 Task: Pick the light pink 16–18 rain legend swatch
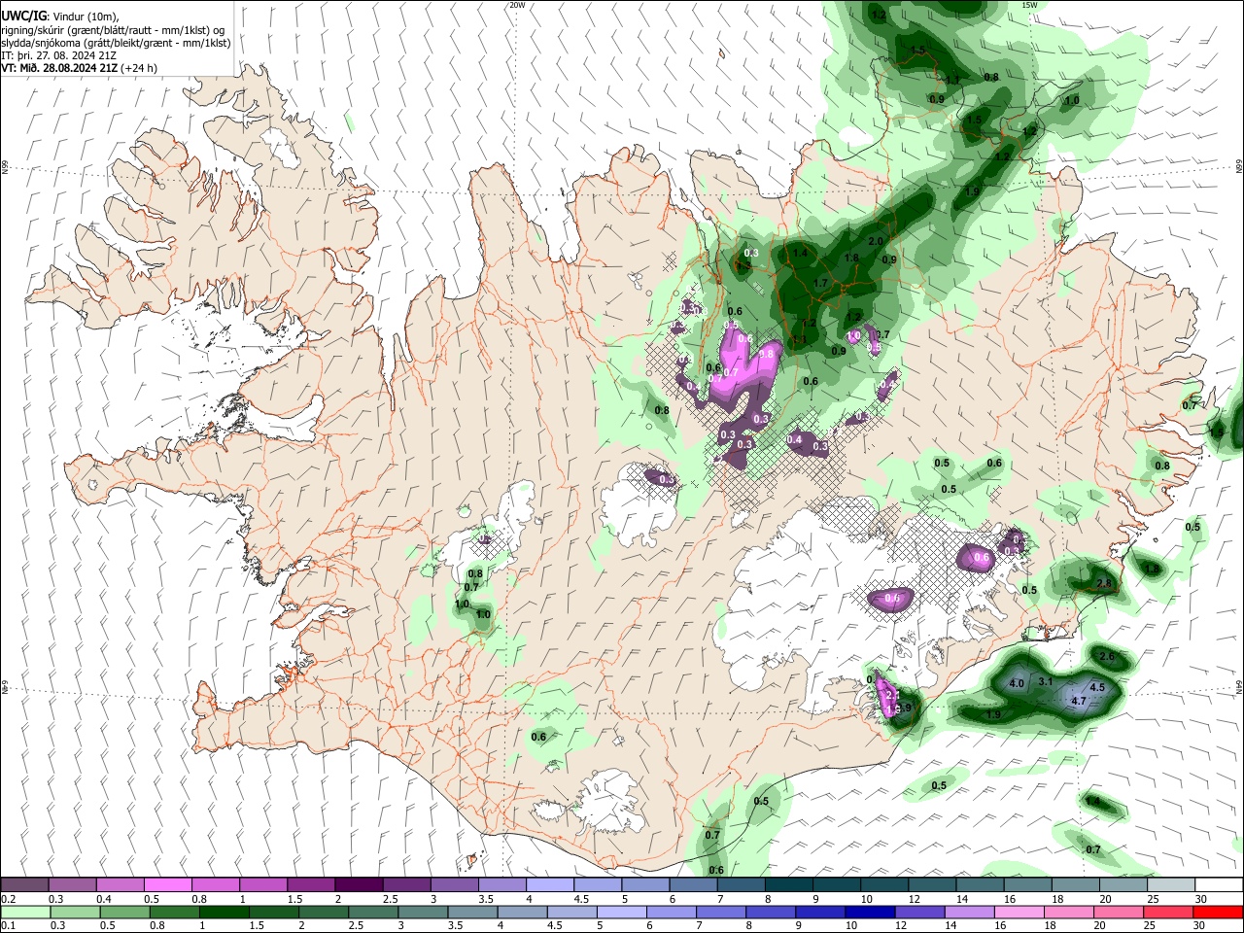point(1019,912)
